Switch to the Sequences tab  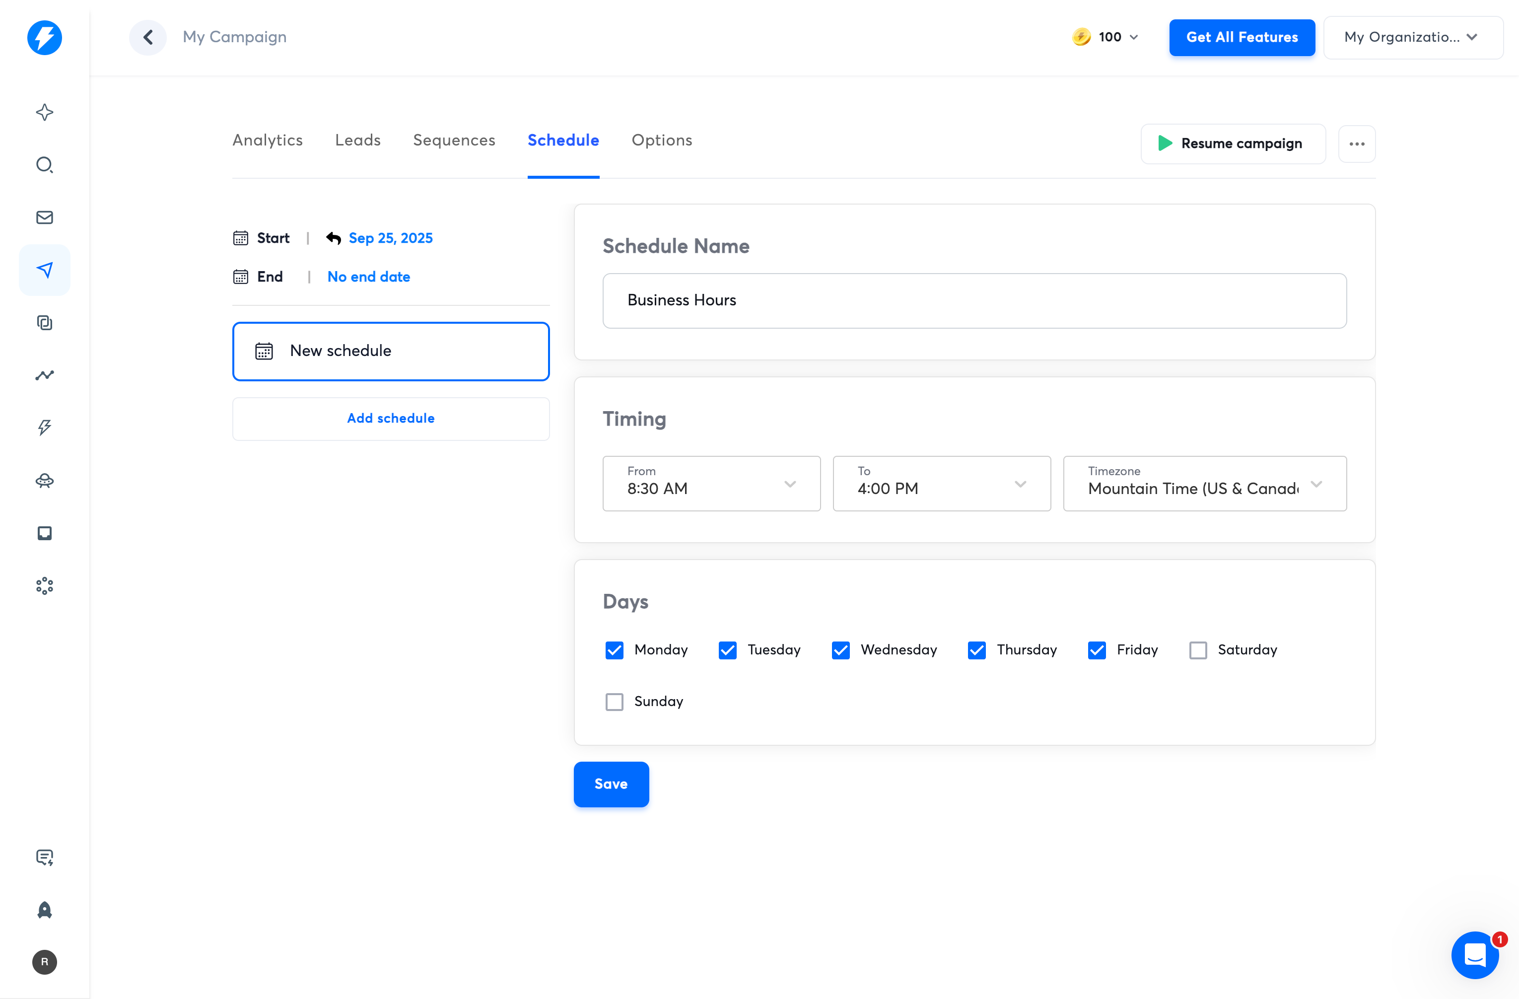[454, 141]
